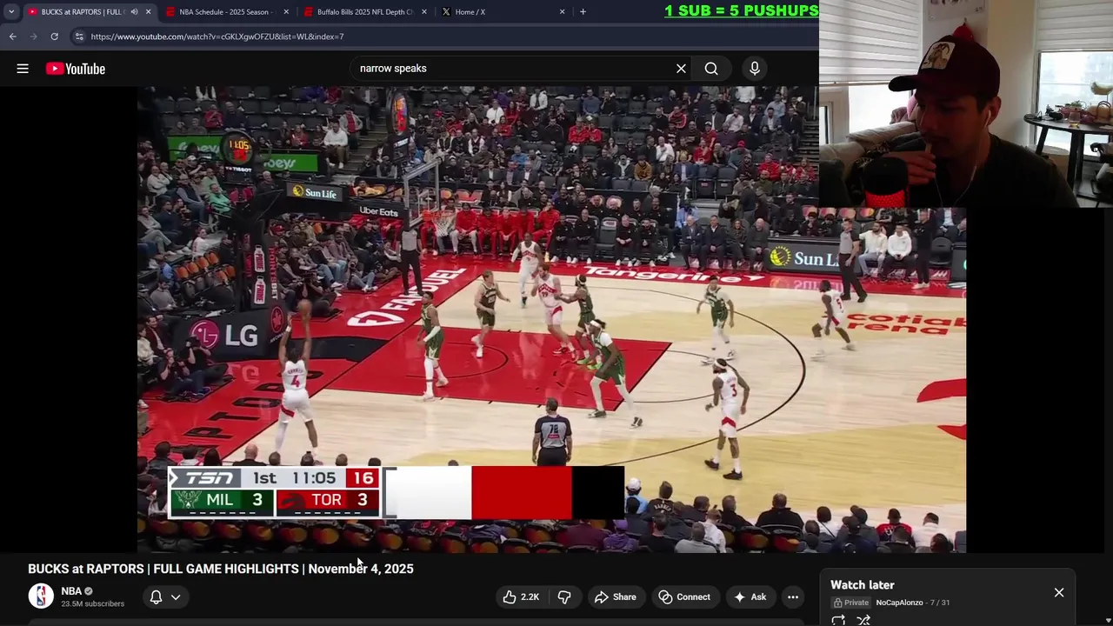Viewport: 1113px width, 626px height.
Task: Click the Private playlist badge
Action: pyautogui.click(x=851, y=603)
